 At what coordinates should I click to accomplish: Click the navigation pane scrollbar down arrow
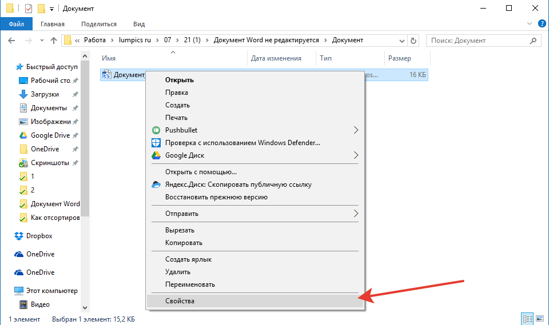click(x=85, y=307)
